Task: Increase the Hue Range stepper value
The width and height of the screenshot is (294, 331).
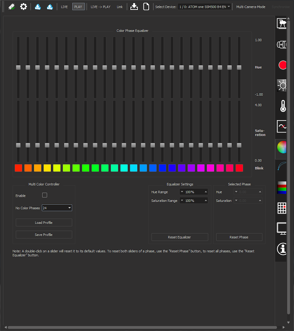Action: coord(205,192)
